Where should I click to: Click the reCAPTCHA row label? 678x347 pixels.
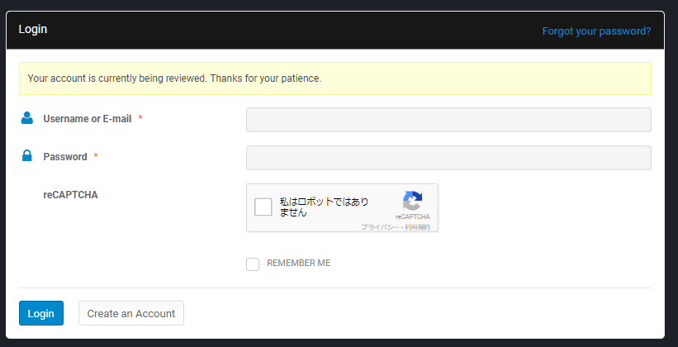(x=70, y=195)
